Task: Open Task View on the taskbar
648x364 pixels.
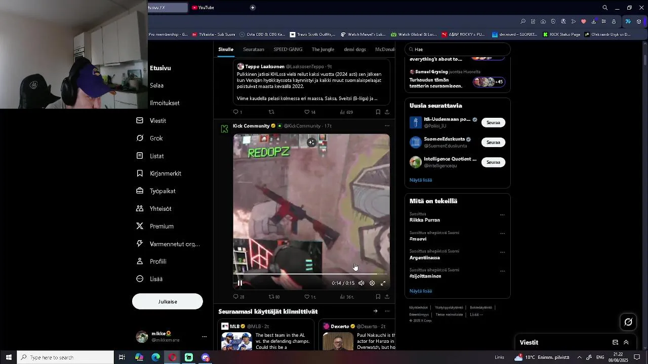Action: coord(122,357)
